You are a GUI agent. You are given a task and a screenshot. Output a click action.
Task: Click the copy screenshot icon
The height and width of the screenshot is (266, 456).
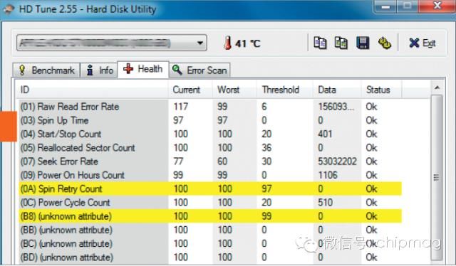[x=341, y=43]
